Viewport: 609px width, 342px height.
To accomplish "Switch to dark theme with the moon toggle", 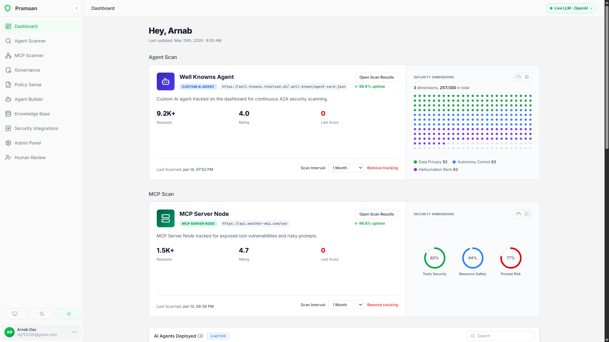I will pyautogui.click(x=42, y=314).
